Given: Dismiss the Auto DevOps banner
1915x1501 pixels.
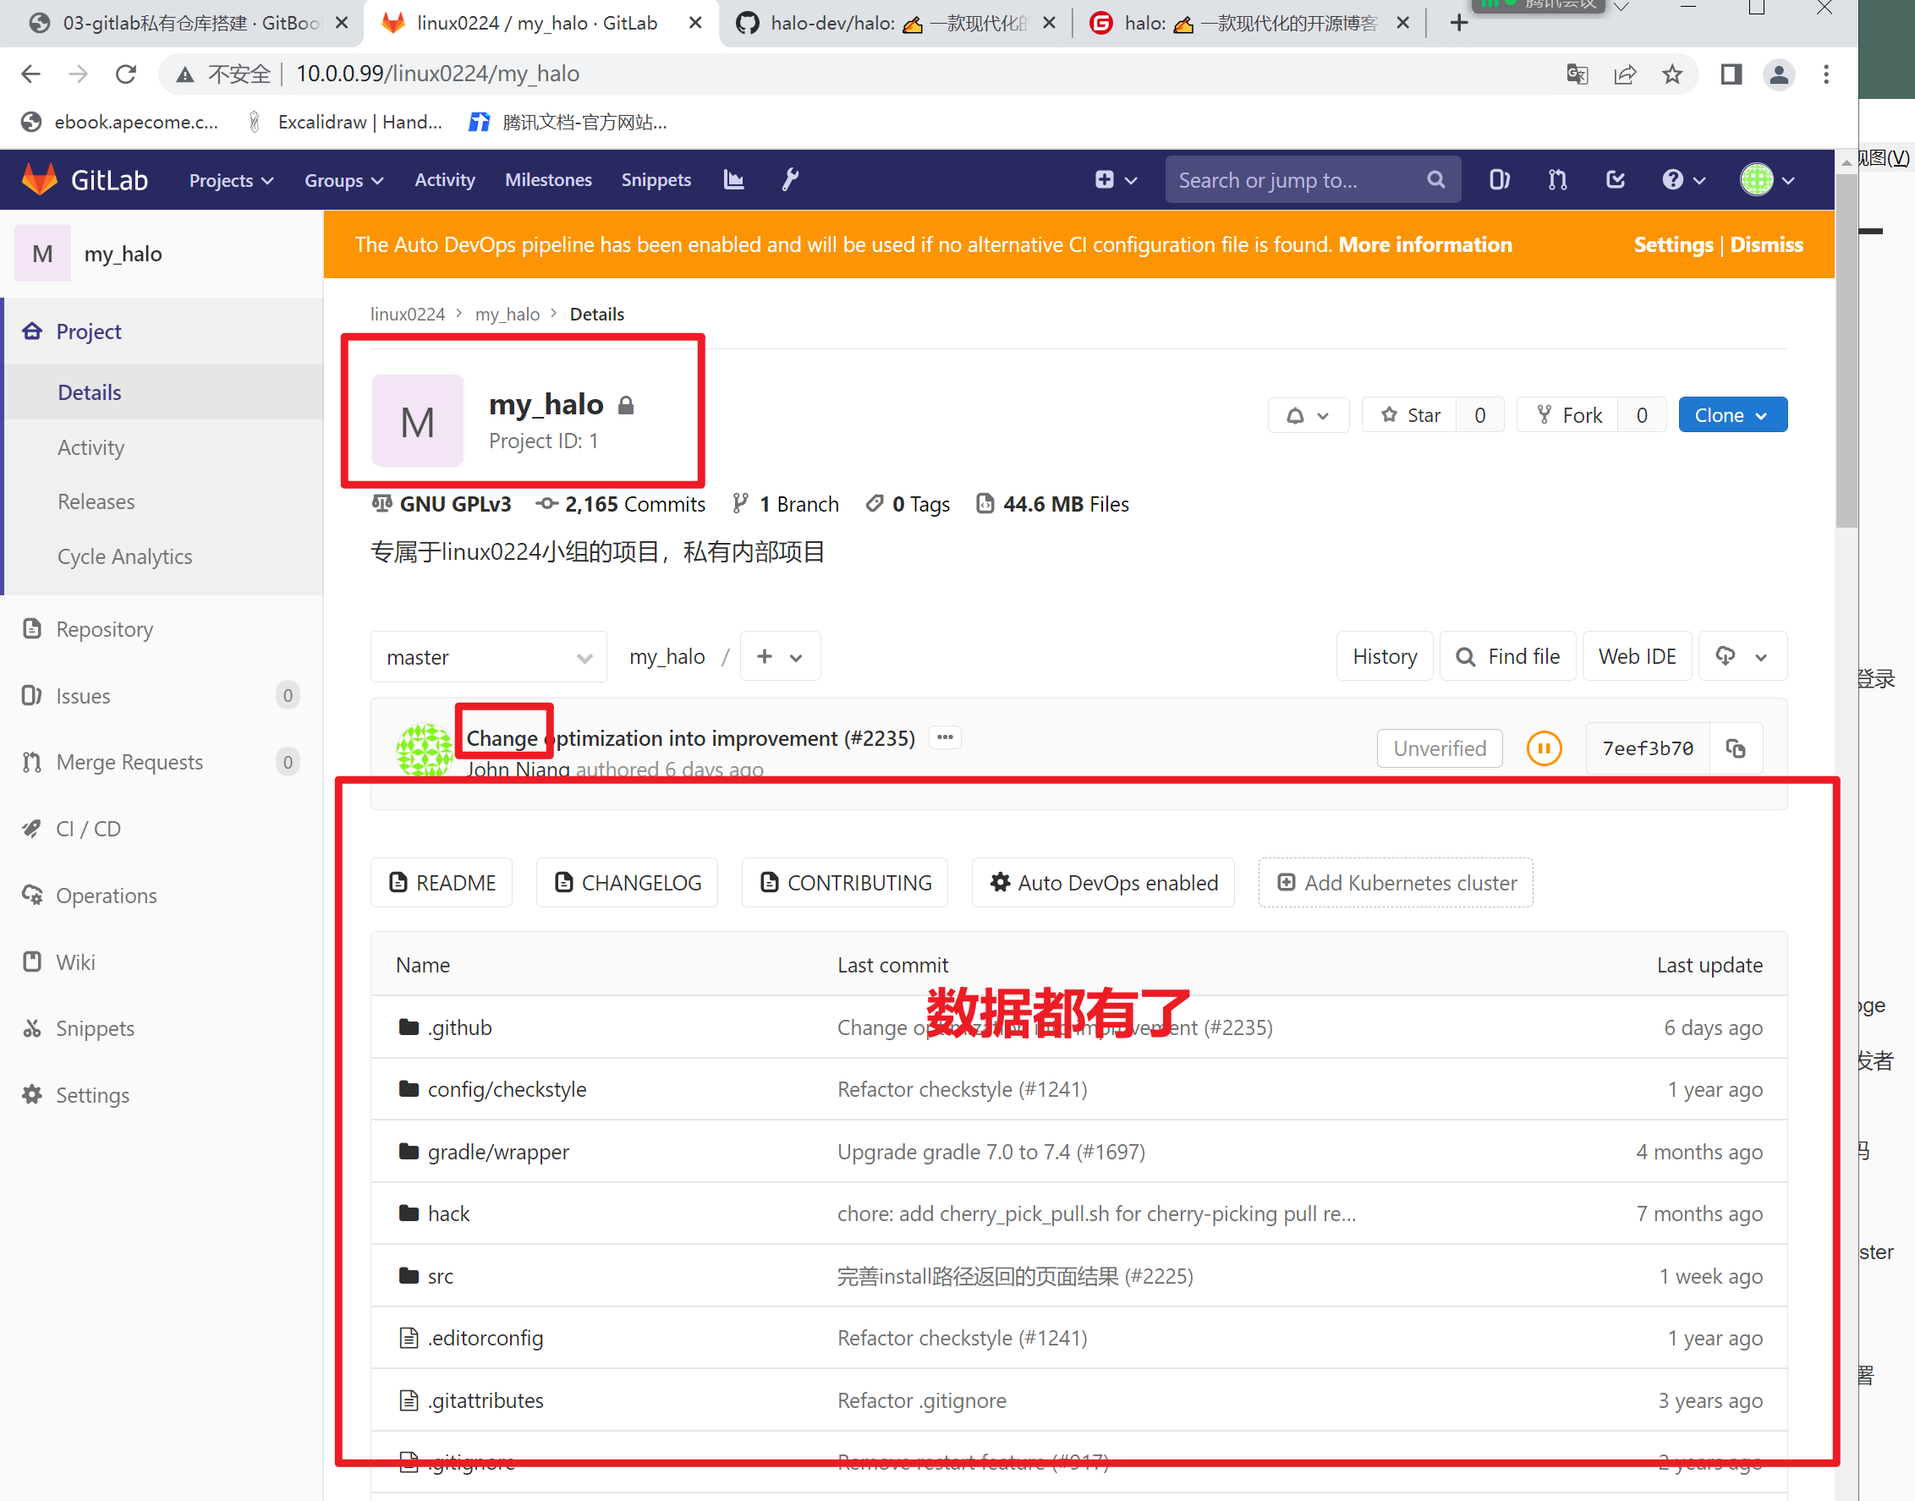Looking at the screenshot, I should click(x=1766, y=244).
